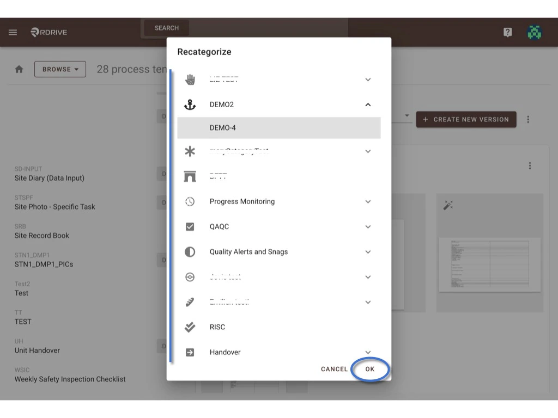The height and width of the screenshot is (418, 558).
Task: Collapse the DEMO2 category
Action: click(368, 104)
